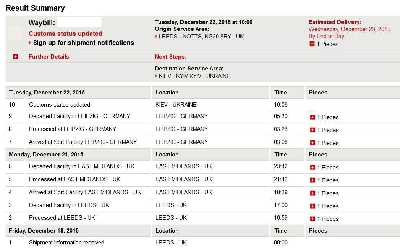Click the Shipment information received row
The image size is (403, 249).
[x=203, y=243]
